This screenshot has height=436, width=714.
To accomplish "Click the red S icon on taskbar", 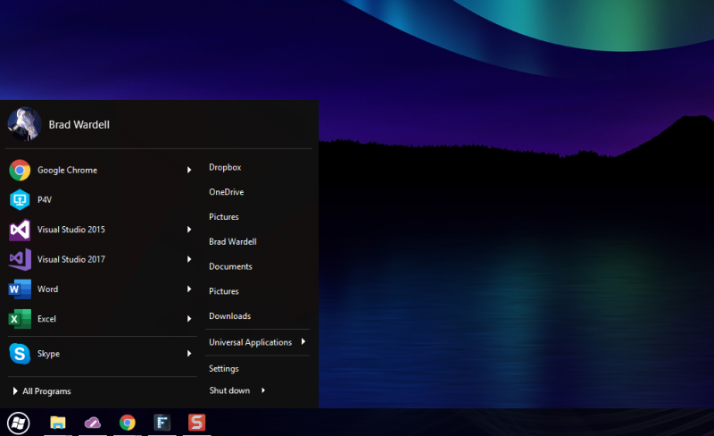I will (197, 423).
